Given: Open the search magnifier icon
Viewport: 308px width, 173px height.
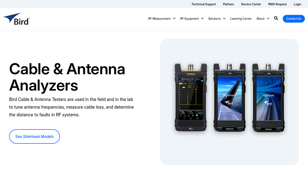Looking at the screenshot, I should pos(276,18).
